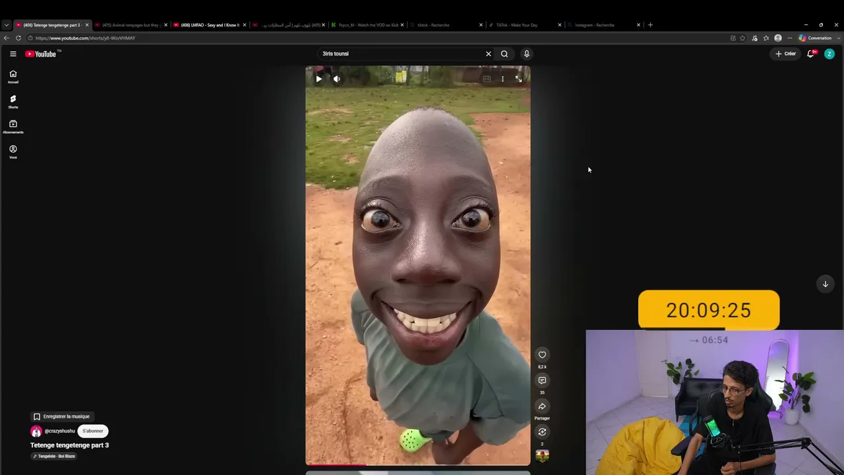844x475 pixels.
Task: Open Shorts in the YouTube sidebar
Action: coord(13,102)
